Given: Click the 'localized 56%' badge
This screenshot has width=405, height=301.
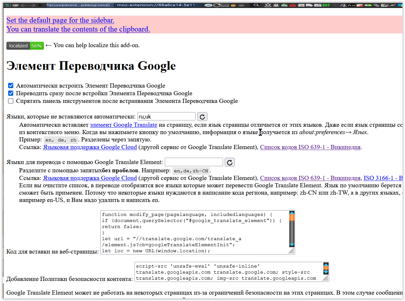Looking at the screenshot, I should tap(25, 46).
